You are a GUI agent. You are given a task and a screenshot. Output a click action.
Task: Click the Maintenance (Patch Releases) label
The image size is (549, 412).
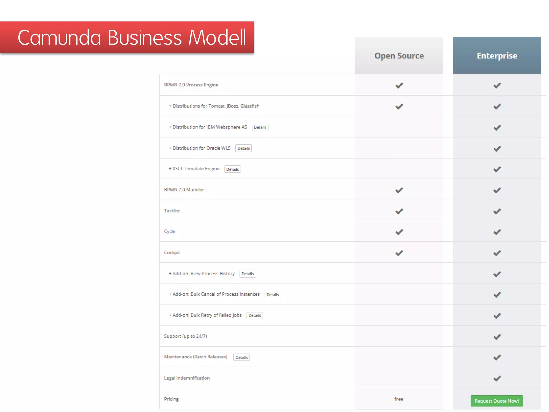(196, 357)
